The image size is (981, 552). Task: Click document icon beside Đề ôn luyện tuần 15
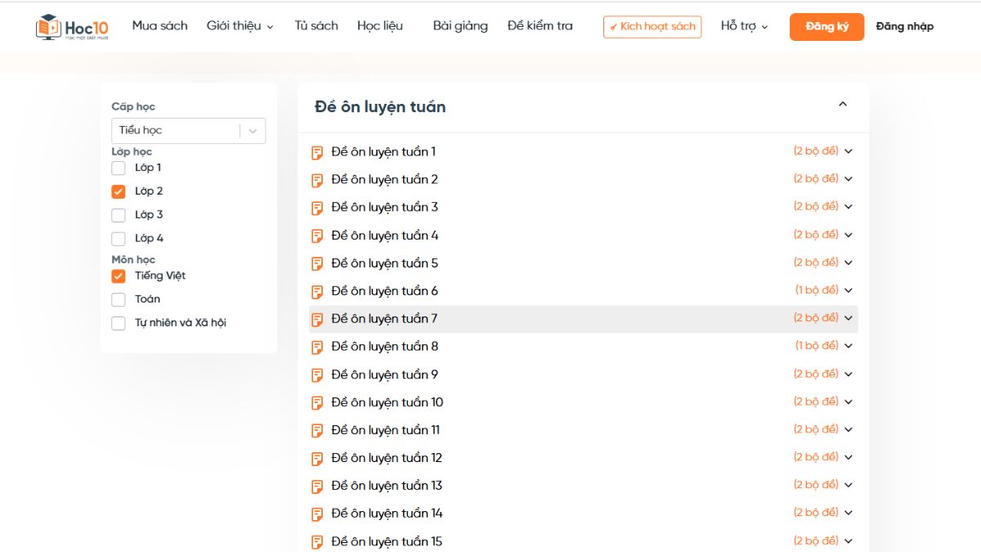[x=317, y=541]
